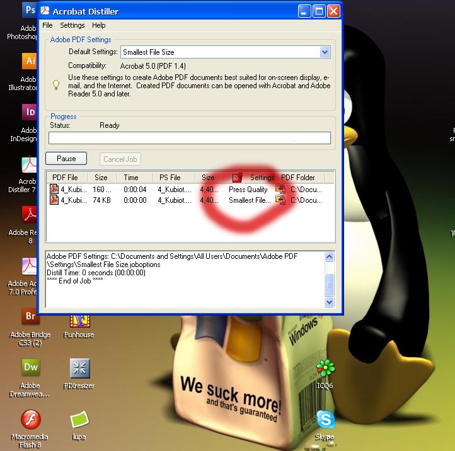Click C:\Docu... folder in Press Quality row

point(306,190)
